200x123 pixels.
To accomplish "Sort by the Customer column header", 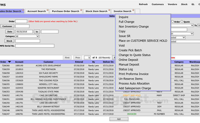I will pos(48,62).
